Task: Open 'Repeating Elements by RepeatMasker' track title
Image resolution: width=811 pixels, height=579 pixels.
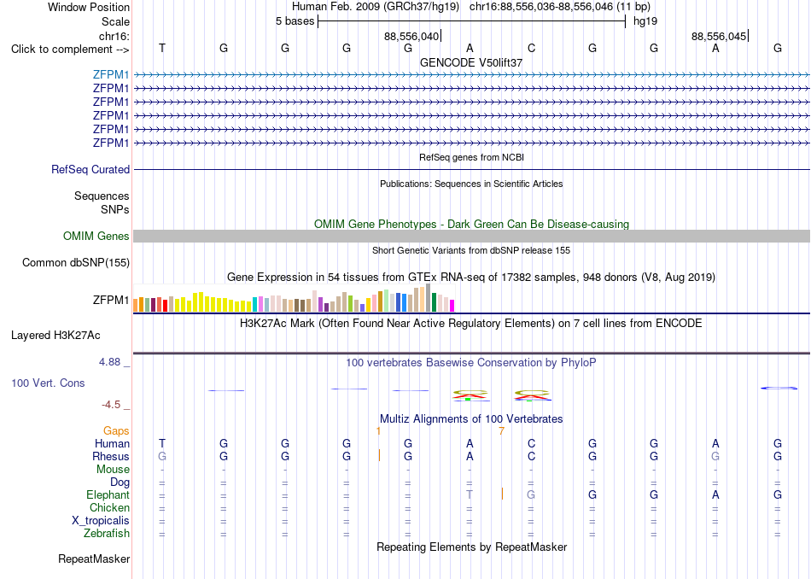Action: coord(471,547)
